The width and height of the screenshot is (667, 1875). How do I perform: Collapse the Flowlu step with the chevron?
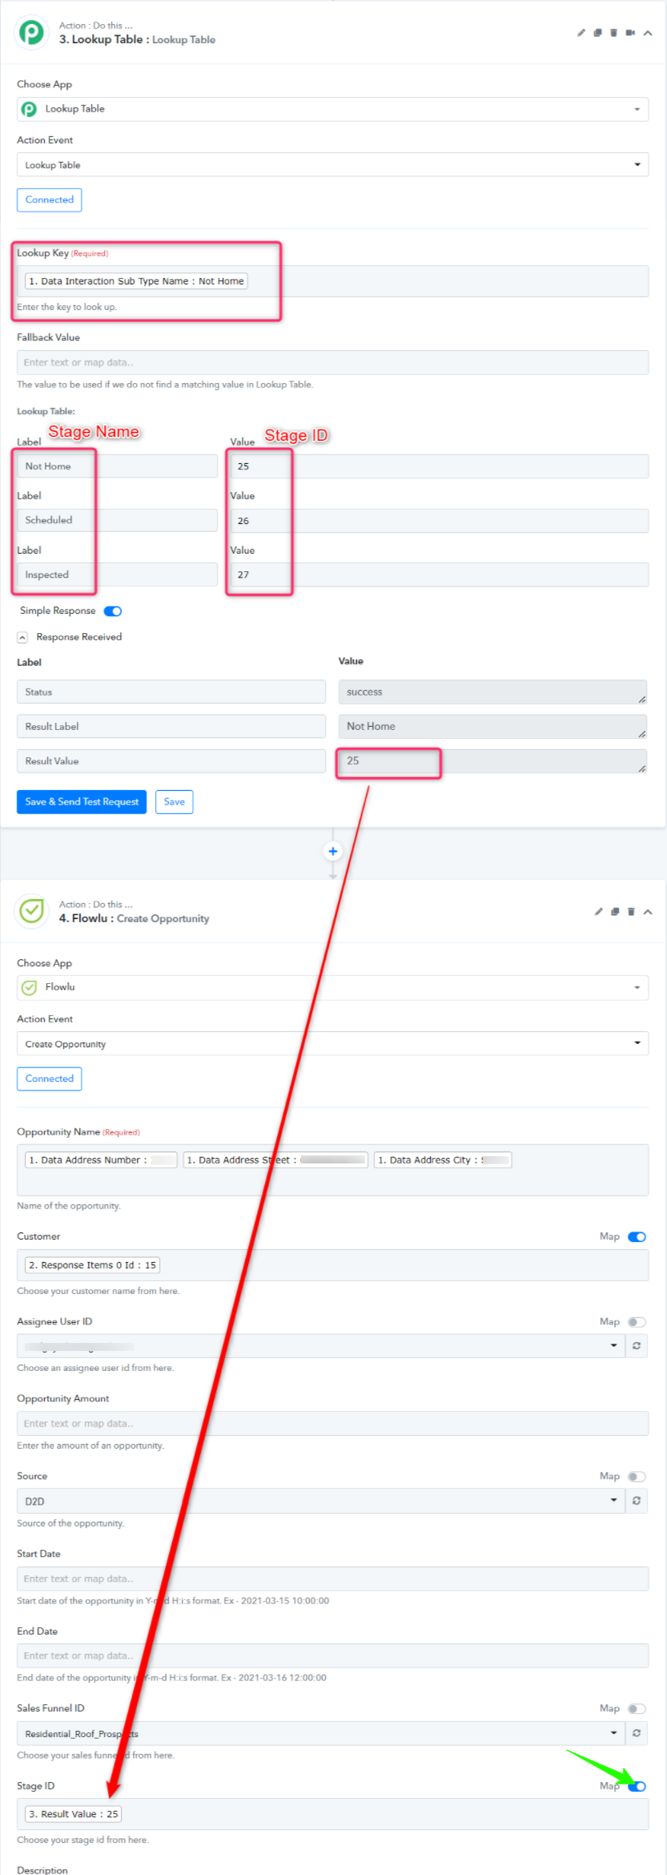(648, 912)
